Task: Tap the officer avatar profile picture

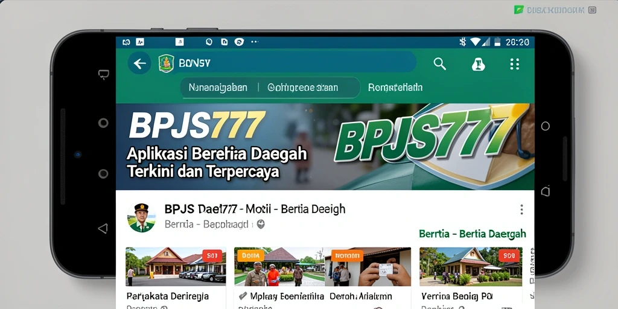Action: (141, 217)
